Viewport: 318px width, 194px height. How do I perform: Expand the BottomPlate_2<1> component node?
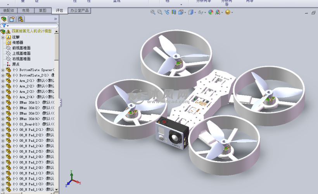pos(3,76)
